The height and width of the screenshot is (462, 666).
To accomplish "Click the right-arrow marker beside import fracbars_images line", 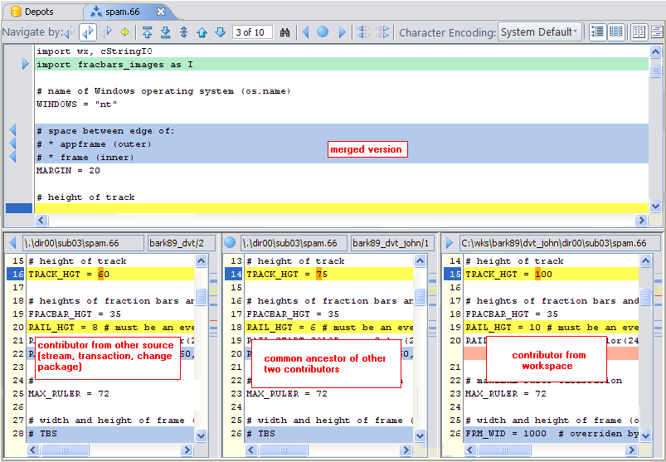I will pos(26,64).
